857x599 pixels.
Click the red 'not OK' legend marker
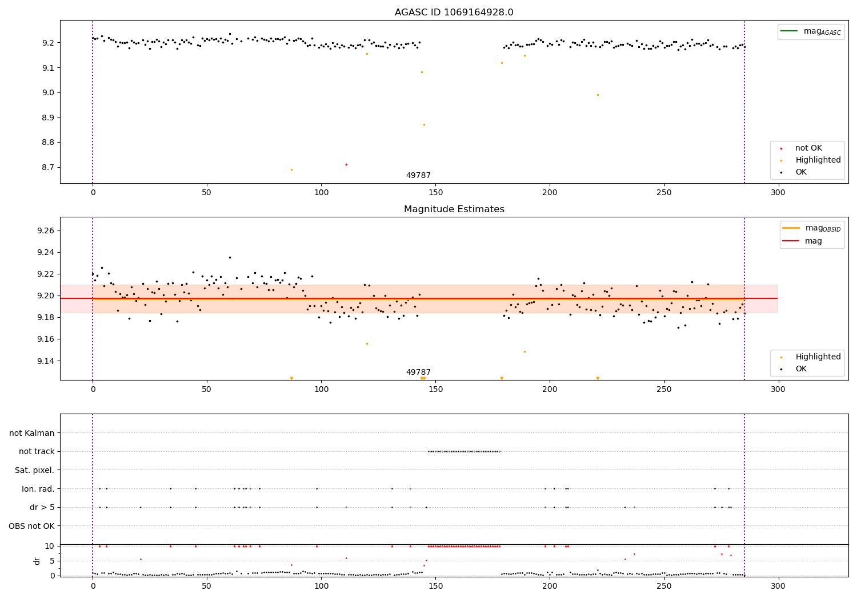781,148
